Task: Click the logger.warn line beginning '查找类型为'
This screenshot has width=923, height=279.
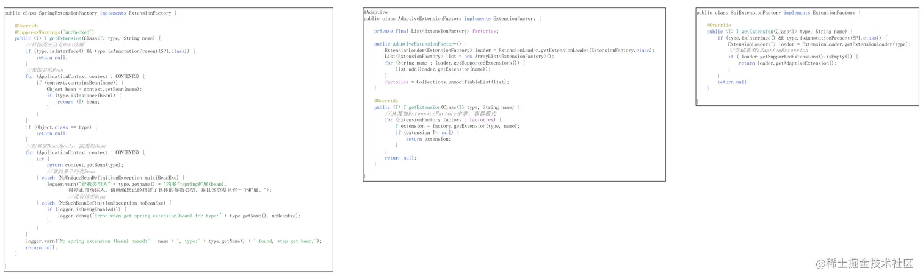Action: click(137, 184)
